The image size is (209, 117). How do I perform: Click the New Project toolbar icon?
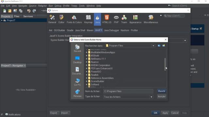[10, 11]
